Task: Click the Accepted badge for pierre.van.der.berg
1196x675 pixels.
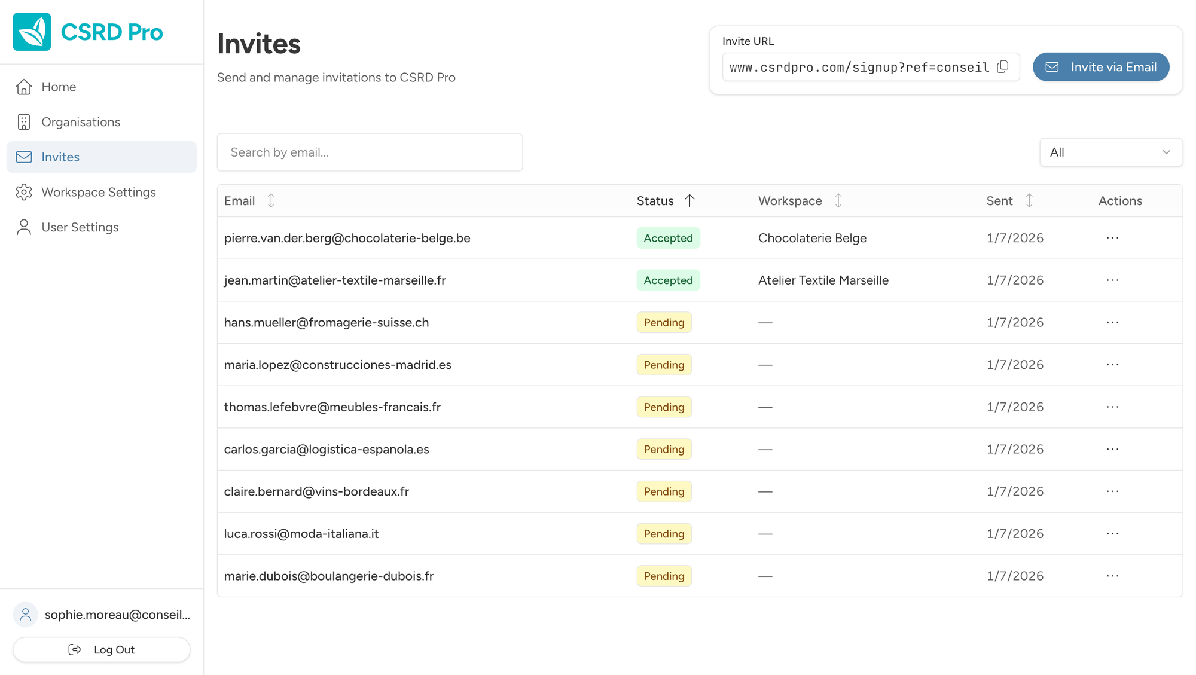Action: coord(668,237)
